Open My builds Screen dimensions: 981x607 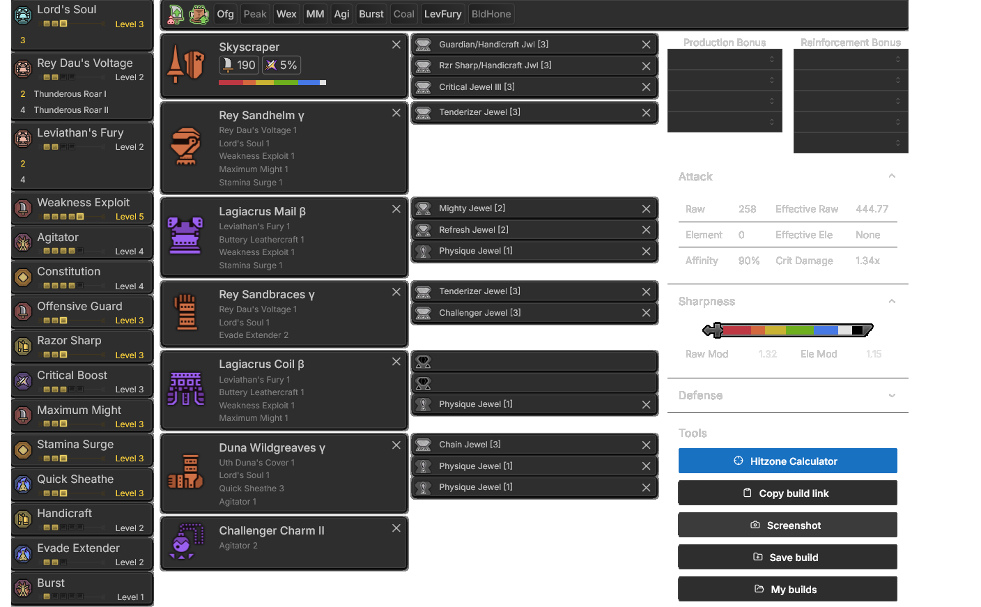tap(787, 589)
